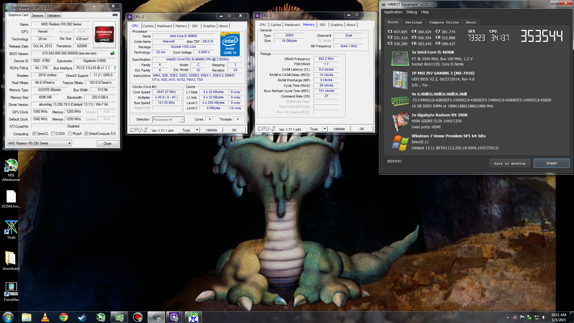
Task: Click Tools button in left CPU-Z
Action: [186, 130]
